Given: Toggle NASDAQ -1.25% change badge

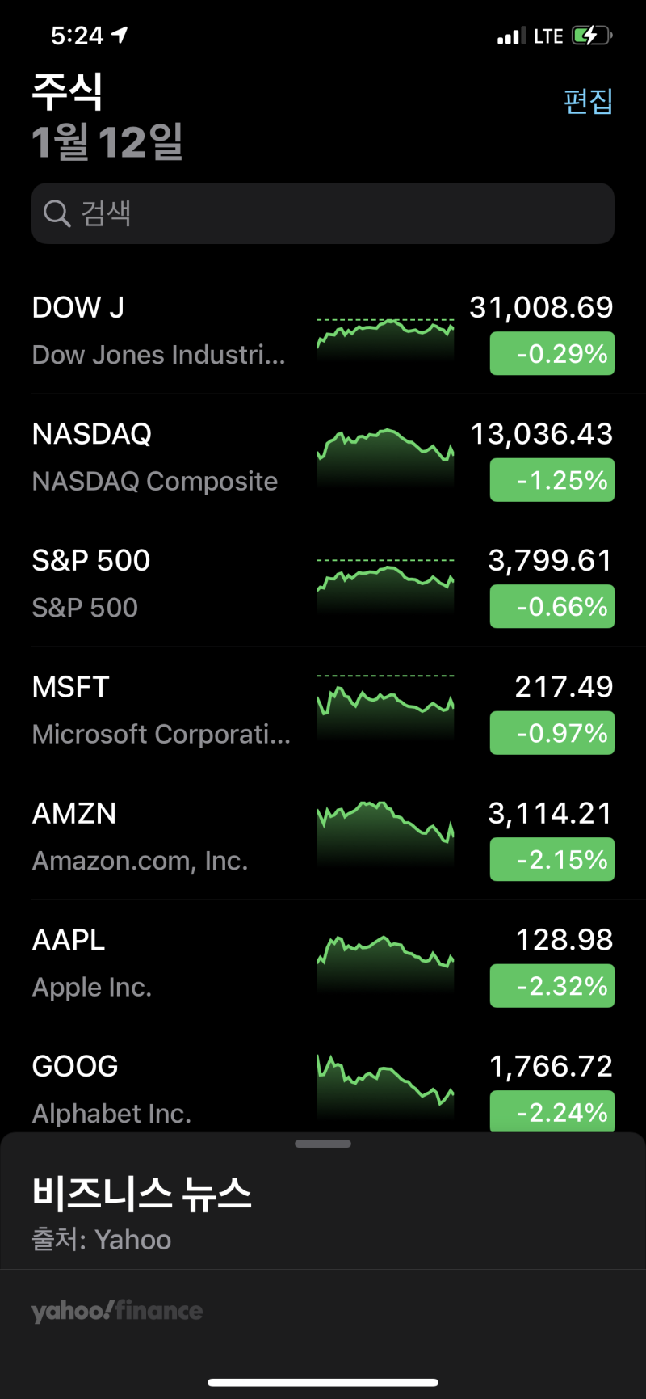Looking at the screenshot, I should pos(552,480).
